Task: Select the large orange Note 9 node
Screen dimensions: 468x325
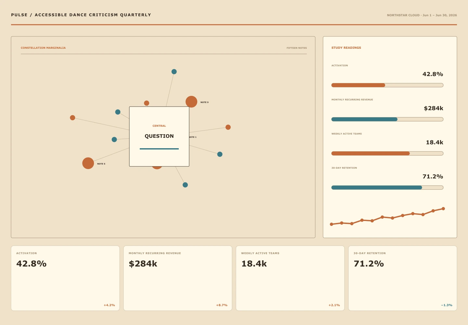Action: point(191,102)
